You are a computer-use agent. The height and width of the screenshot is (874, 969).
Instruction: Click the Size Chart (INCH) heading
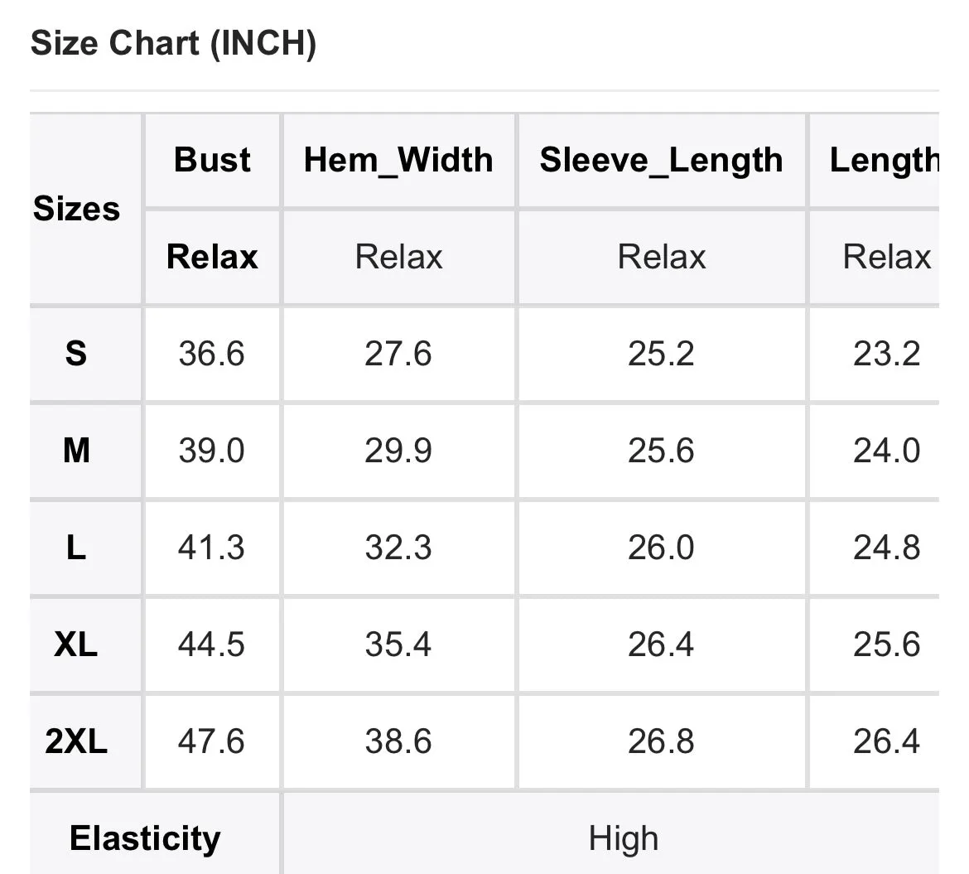coord(173,43)
